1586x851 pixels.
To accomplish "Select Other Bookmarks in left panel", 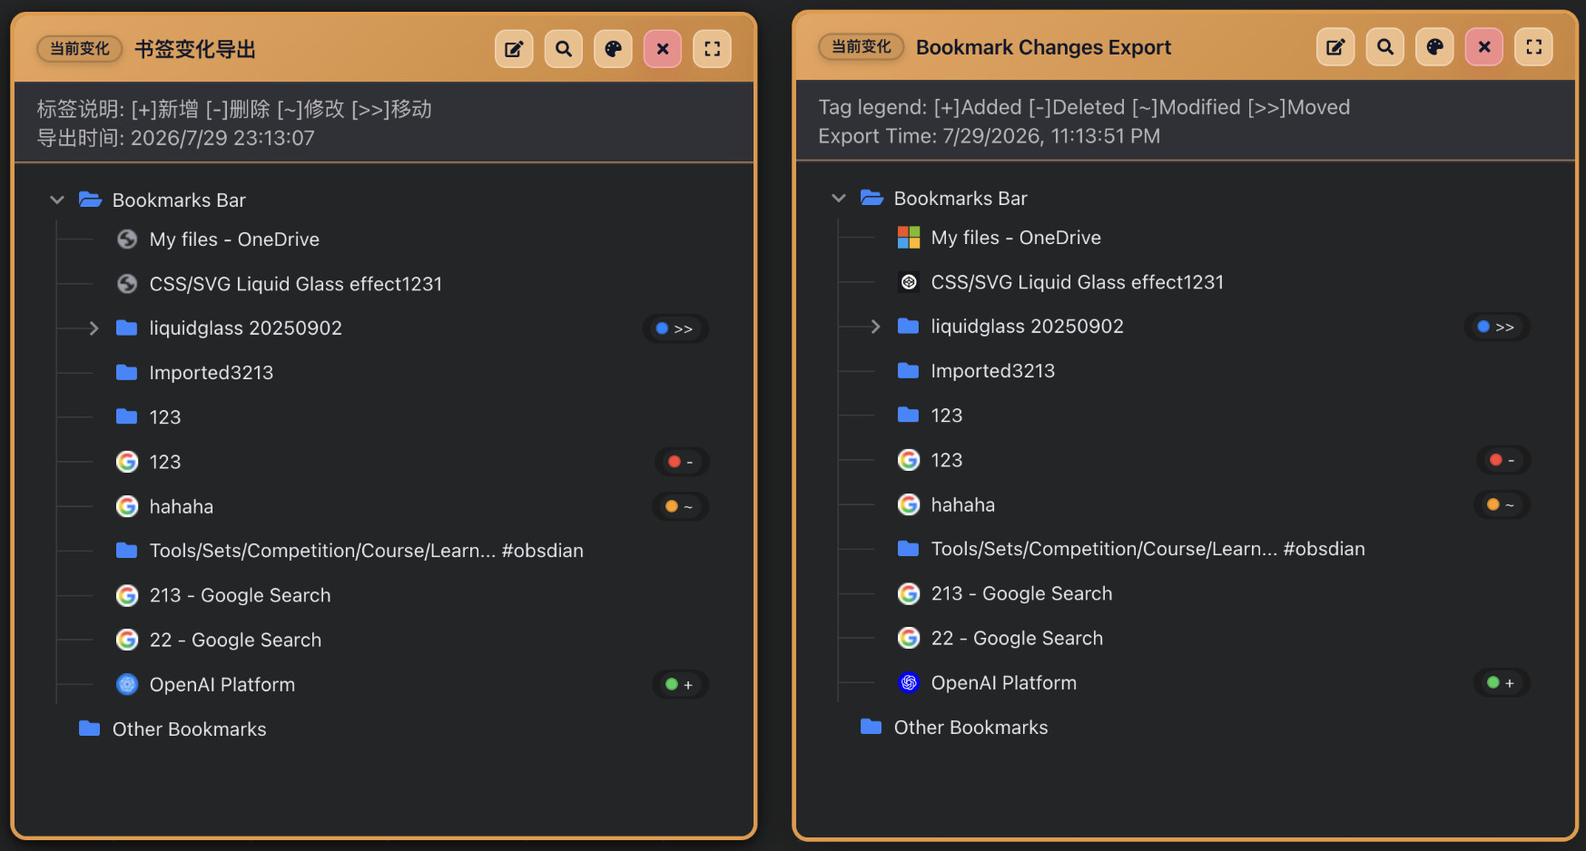I will (189, 729).
